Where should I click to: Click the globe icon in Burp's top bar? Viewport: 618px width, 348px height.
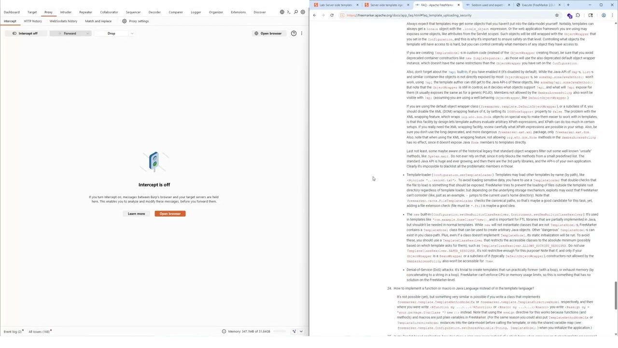(282, 12)
